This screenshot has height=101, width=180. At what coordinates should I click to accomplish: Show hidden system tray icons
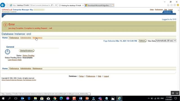149,98
